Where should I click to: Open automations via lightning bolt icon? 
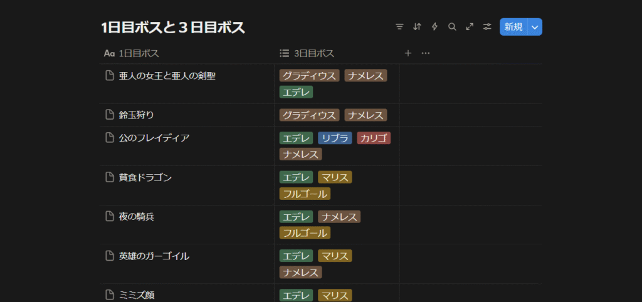[x=434, y=27]
